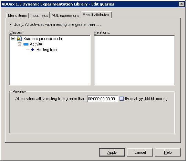Select the Result attributes tab
The height and width of the screenshot is (161, 186).
(96, 15)
